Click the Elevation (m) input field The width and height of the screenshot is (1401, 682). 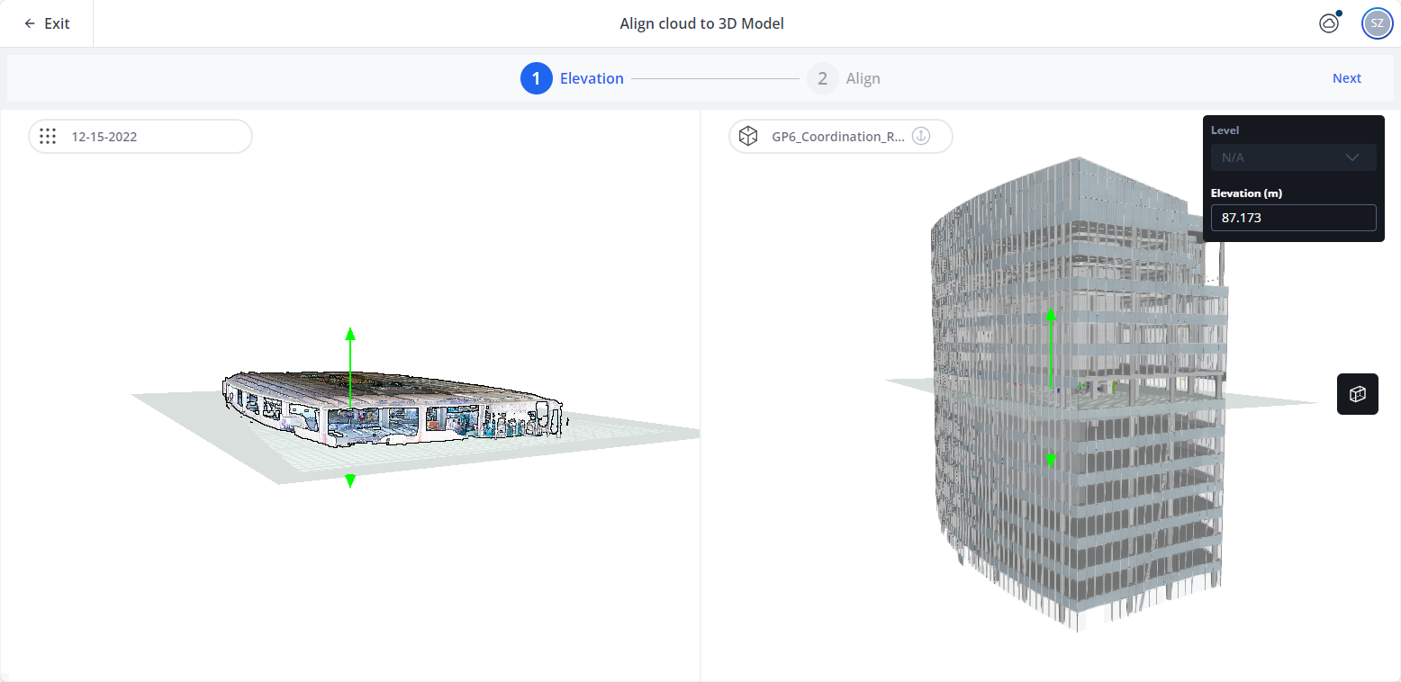click(x=1293, y=218)
